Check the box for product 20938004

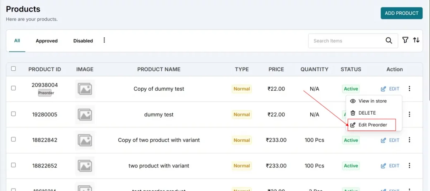click(13, 88)
